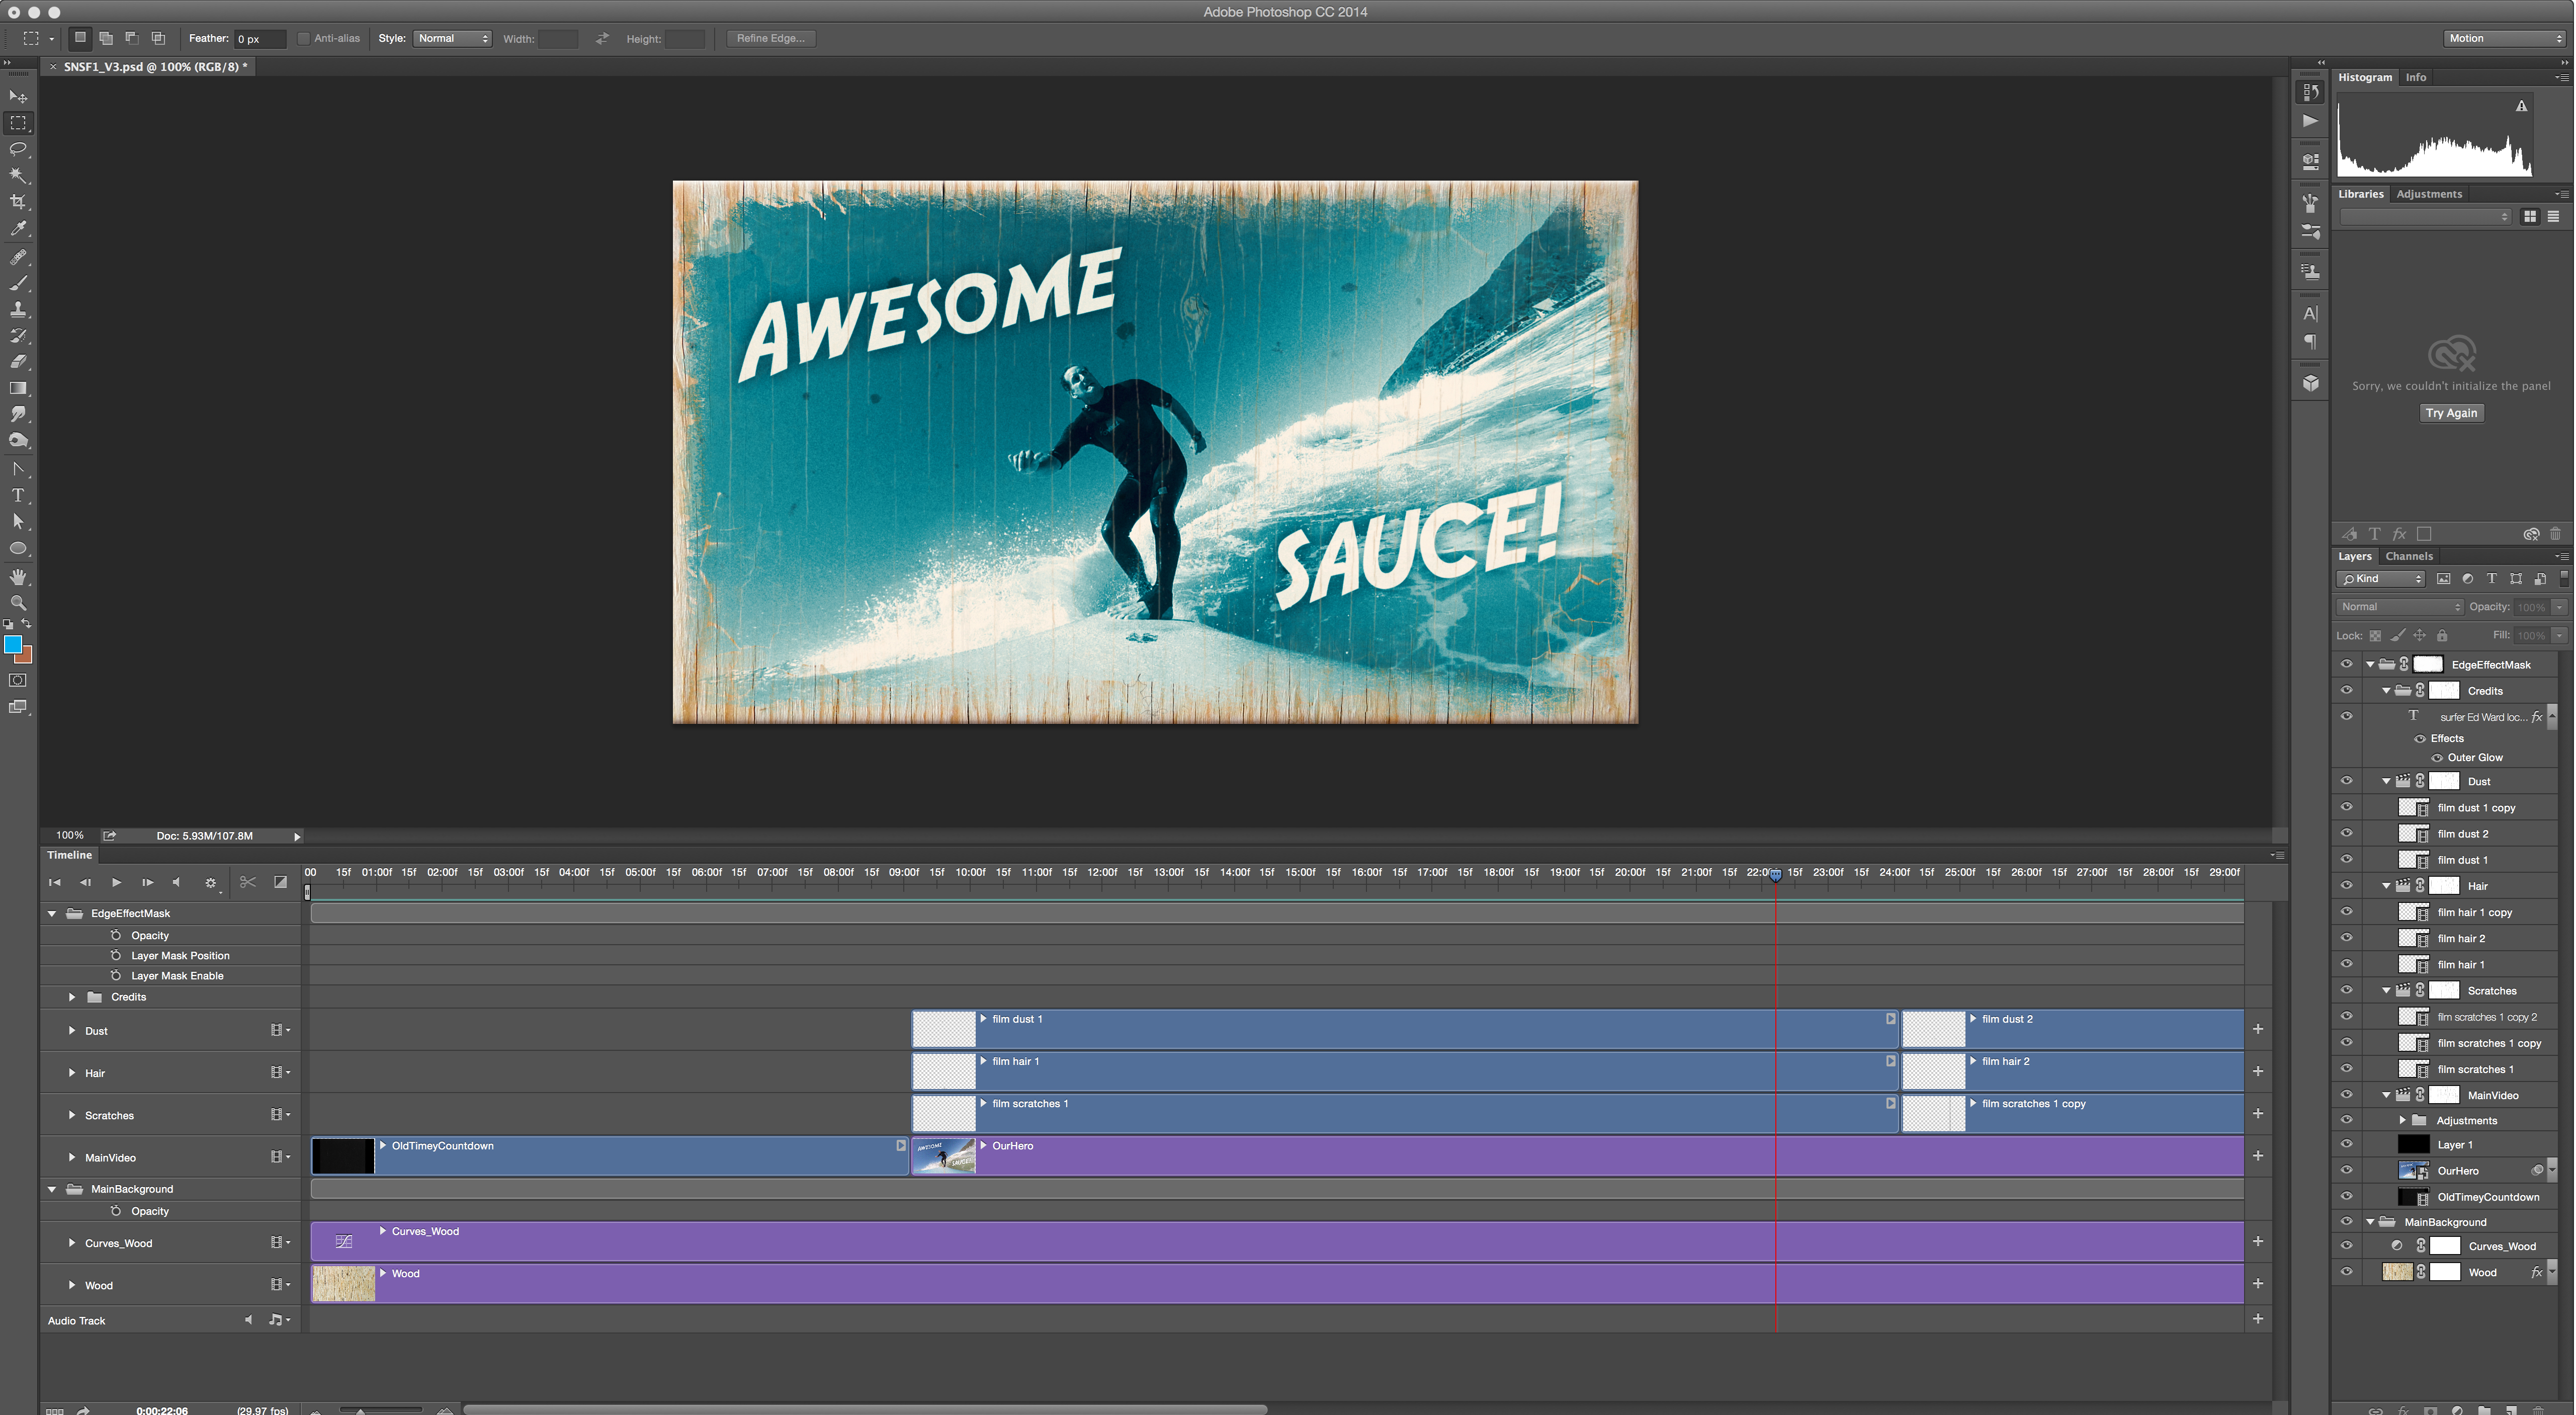
Task: Select the Horizontal Type tool
Action: (18, 495)
